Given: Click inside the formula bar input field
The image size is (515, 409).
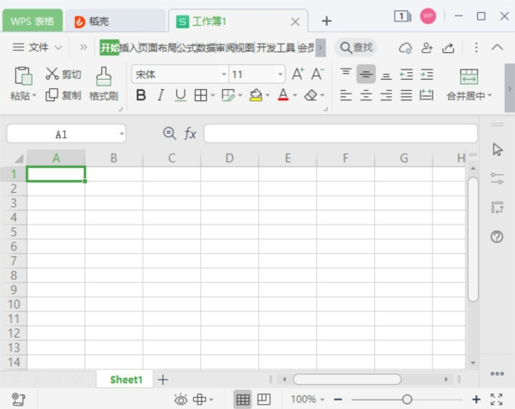Looking at the screenshot, I should [x=340, y=134].
